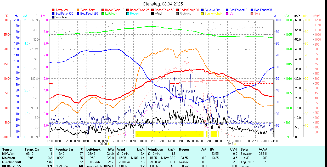Click the UV-I axis unit label
The width and height of the screenshot is (327, 167).
[x=44, y=16]
